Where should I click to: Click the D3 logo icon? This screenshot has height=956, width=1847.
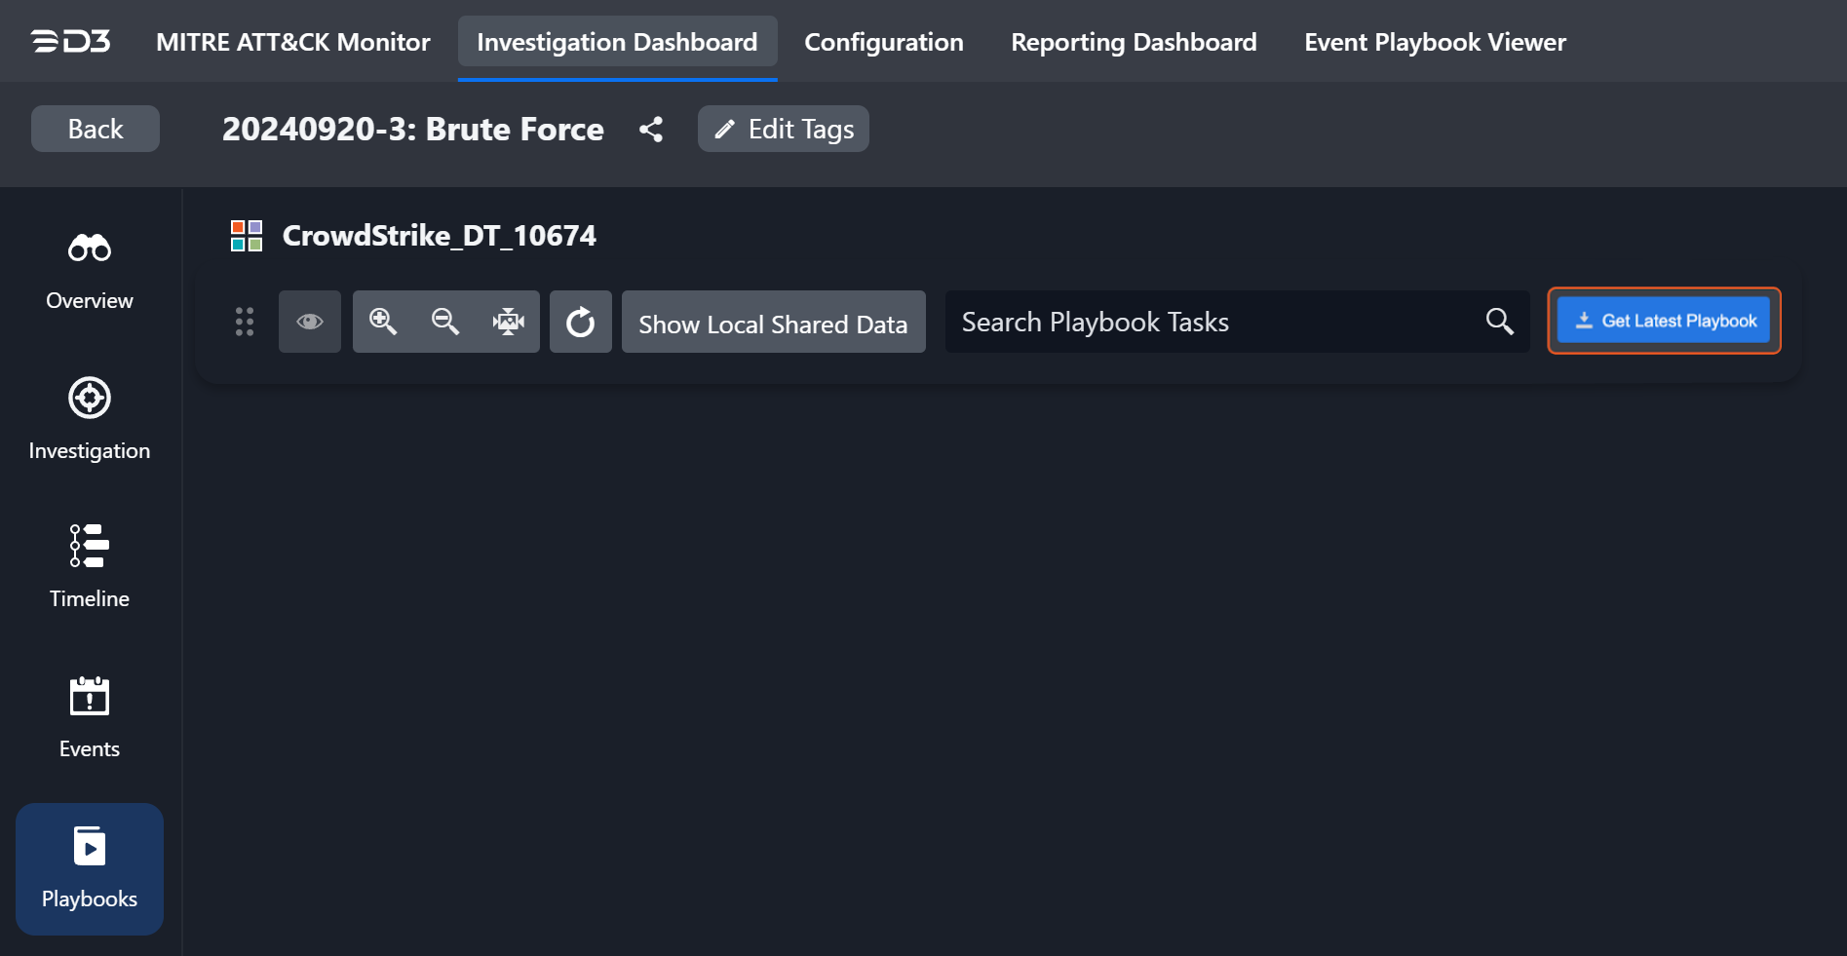click(x=70, y=42)
